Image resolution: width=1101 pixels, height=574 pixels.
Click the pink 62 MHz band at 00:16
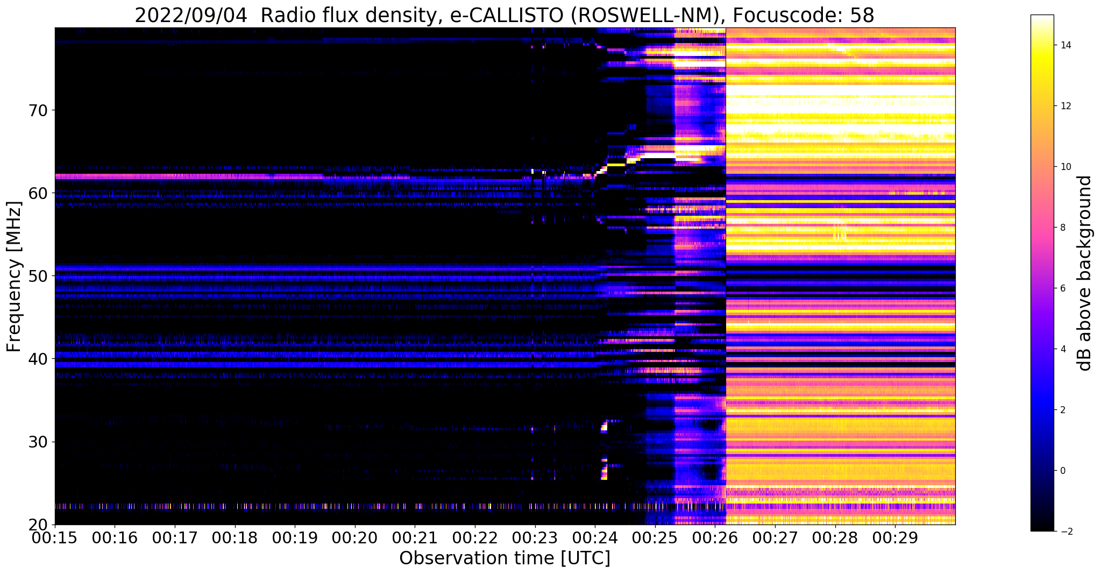coord(115,176)
